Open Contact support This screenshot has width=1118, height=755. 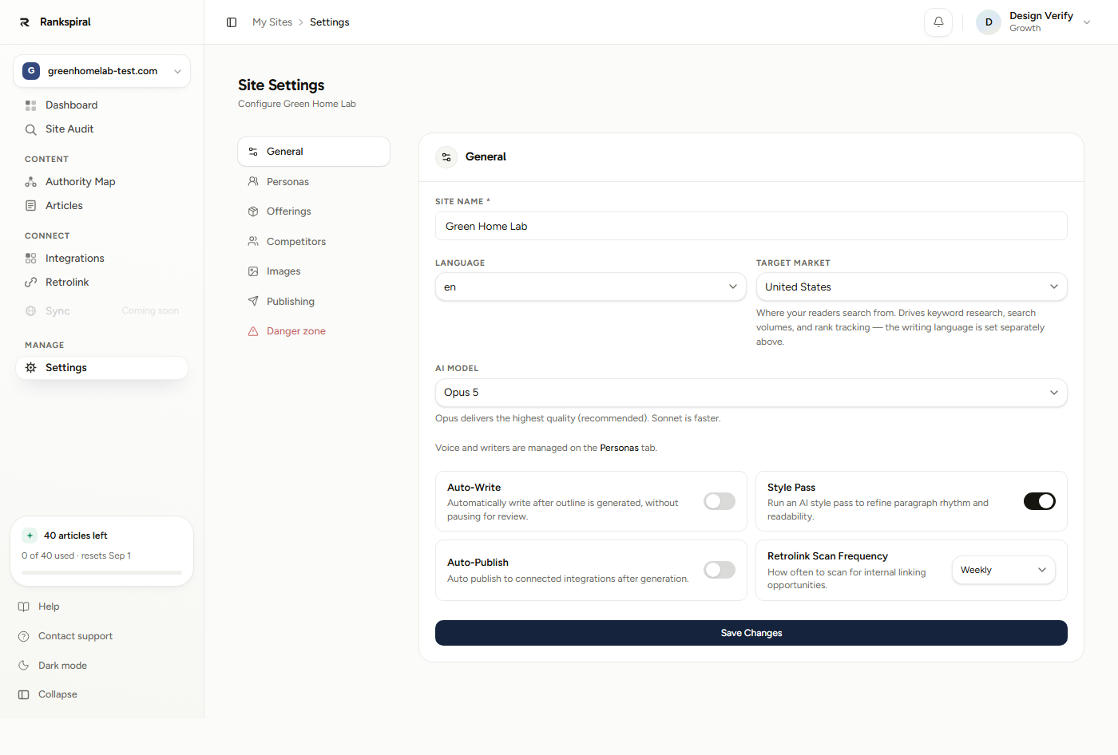click(75, 636)
